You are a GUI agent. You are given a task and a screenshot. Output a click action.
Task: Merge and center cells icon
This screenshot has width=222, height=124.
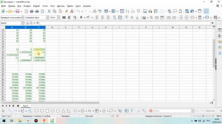[120, 18]
